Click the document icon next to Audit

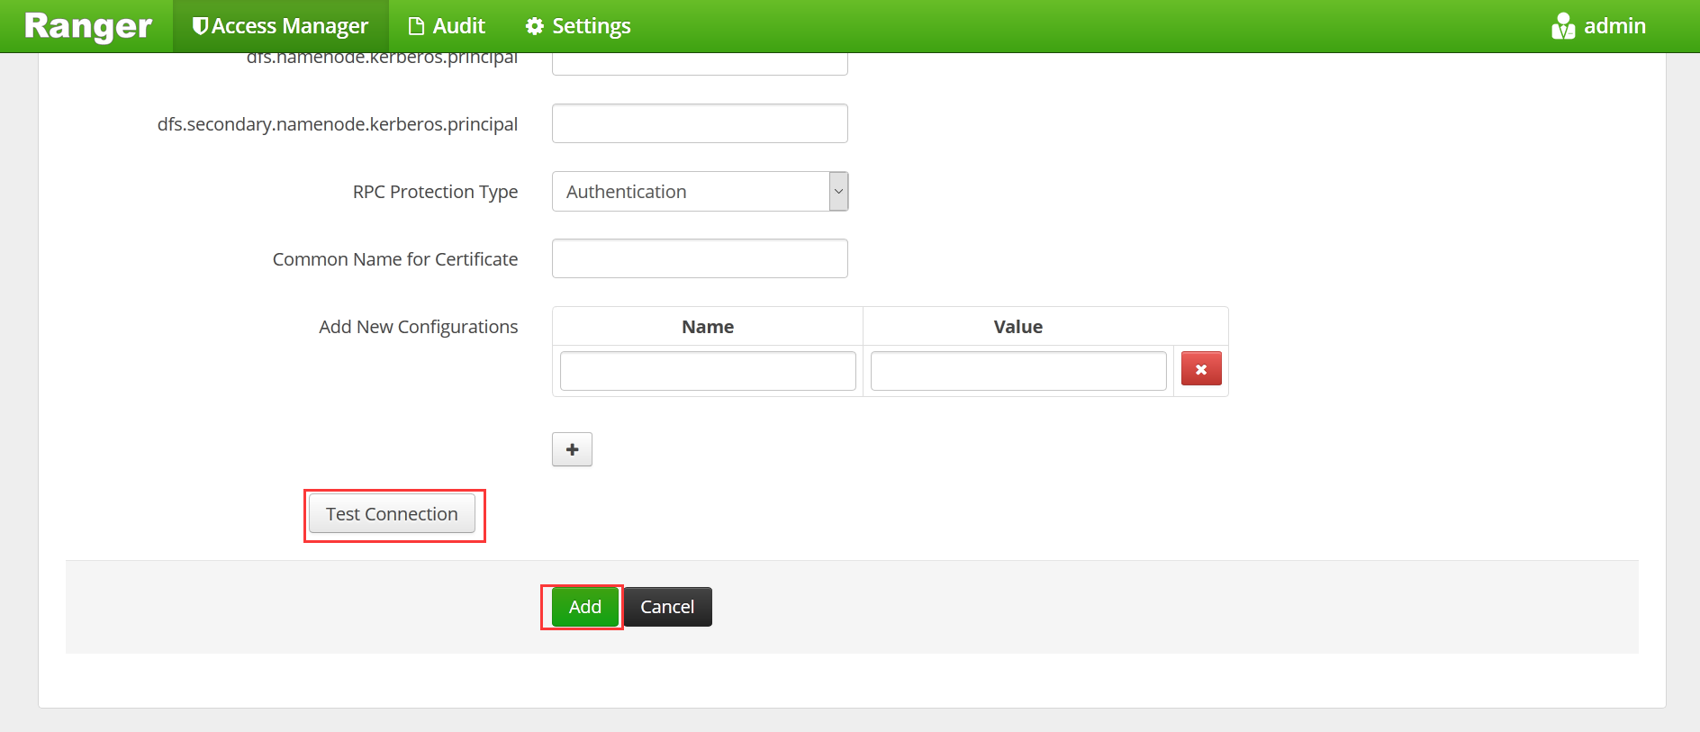pyautogui.click(x=416, y=26)
